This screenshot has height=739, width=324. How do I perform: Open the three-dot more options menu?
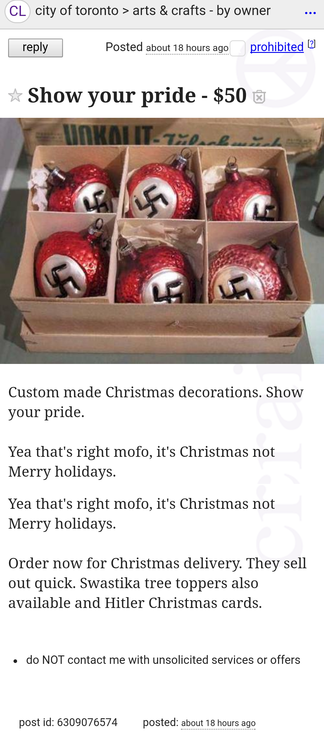click(310, 13)
